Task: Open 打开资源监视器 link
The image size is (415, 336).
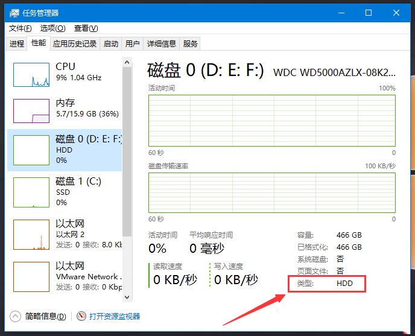Action: pos(115,316)
